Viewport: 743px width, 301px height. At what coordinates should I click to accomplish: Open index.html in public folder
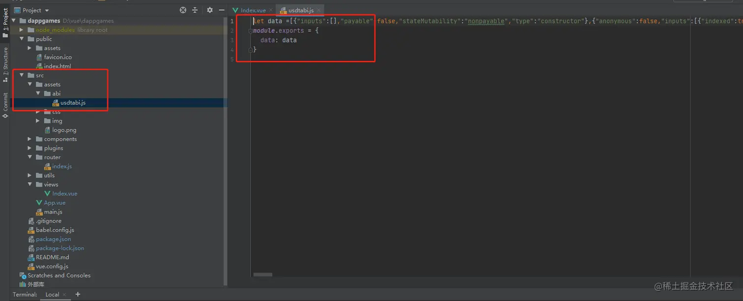[x=57, y=66]
